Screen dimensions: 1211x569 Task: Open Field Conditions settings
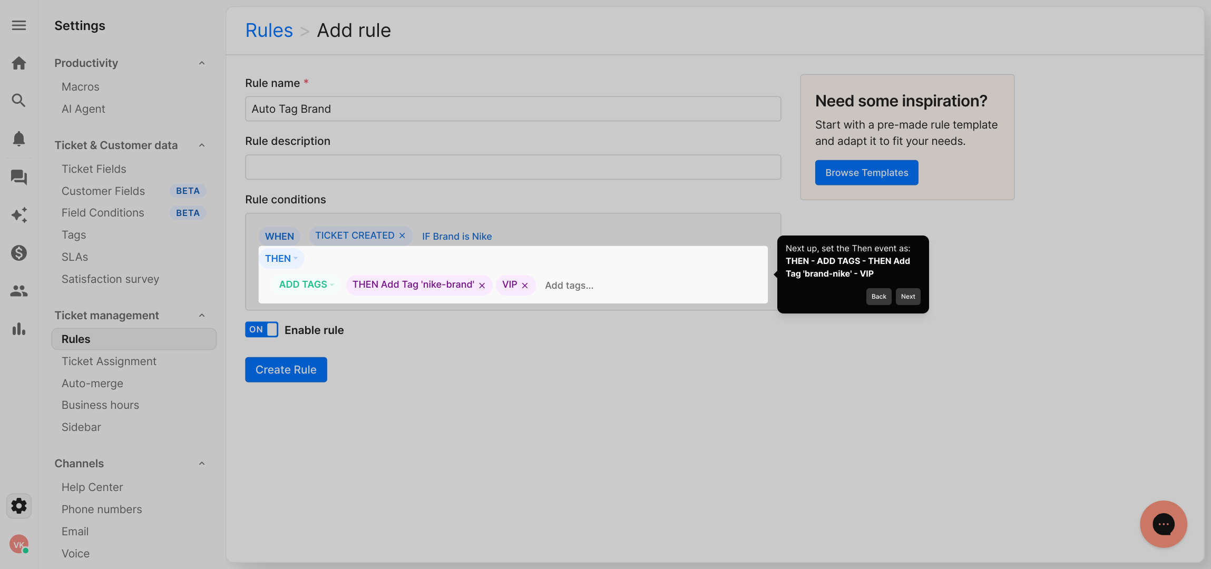(x=103, y=213)
